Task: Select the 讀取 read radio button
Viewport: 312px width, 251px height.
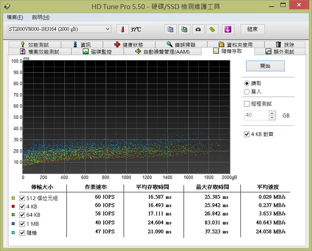Action: point(247,84)
